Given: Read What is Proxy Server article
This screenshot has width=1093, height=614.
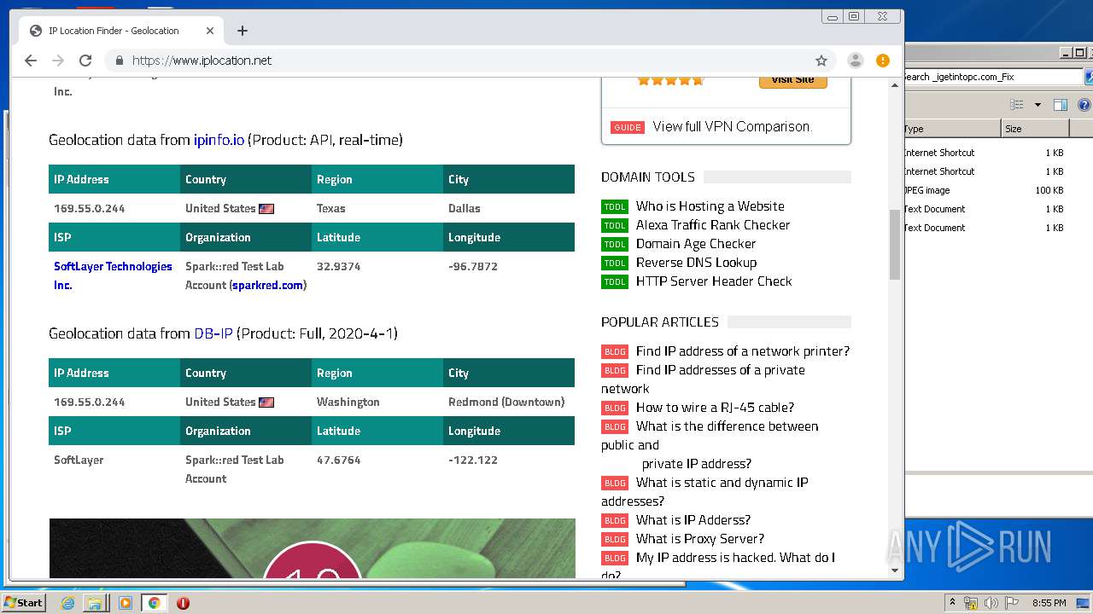Looking at the screenshot, I should [x=700, y=539].
